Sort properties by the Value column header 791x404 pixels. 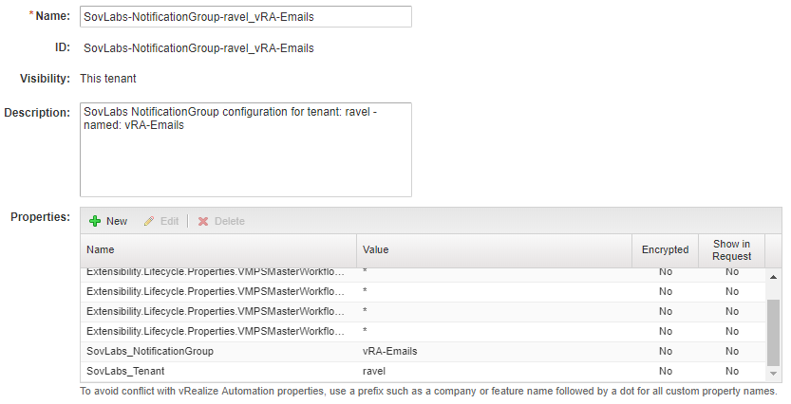[x=494, y=250]
